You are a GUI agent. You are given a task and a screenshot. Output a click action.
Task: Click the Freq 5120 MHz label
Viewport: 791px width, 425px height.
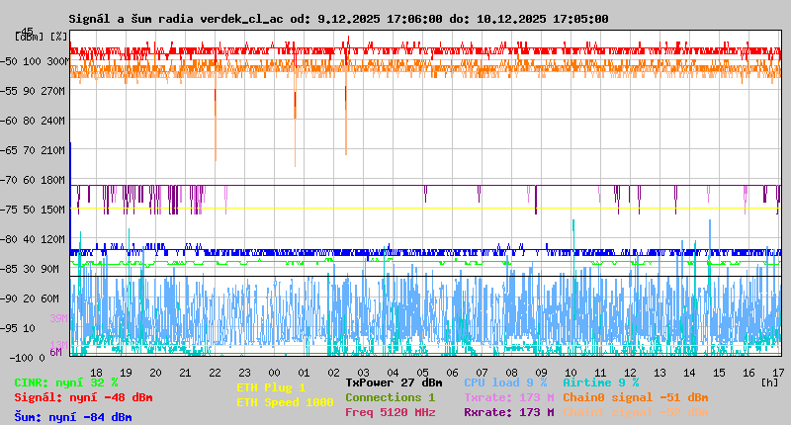390,412
